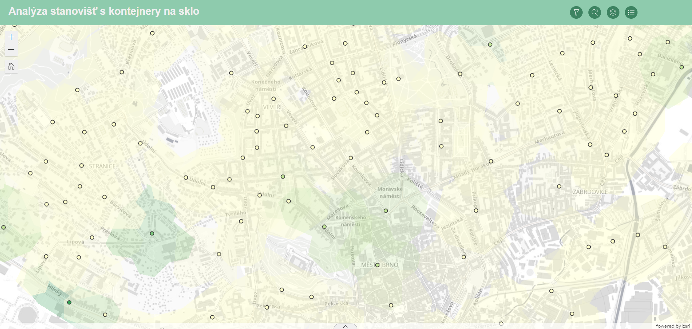692x329 pixels.
Task: Click the app title Analýza stanovišť
Action: [x=104, y=11]
